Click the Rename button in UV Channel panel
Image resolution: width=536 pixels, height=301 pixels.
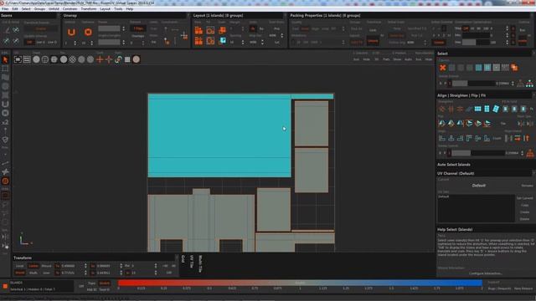pos(527,186)
